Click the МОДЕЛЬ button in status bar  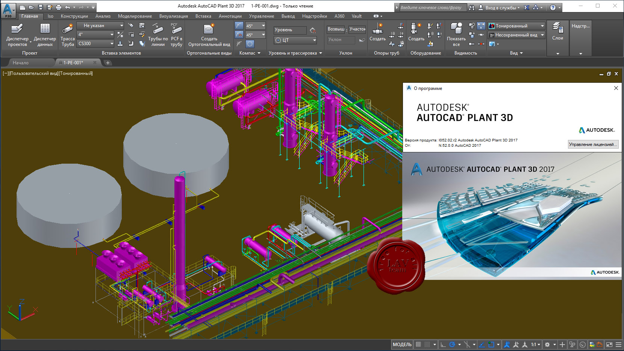pyautogui.click(x=402, y=344)
